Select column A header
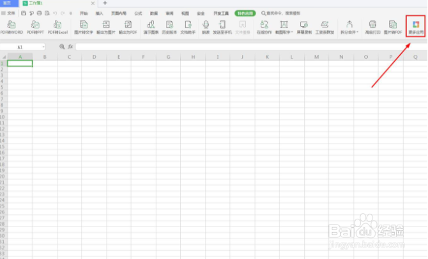Screen dimensions: 428x259 (x=20, y=57)
